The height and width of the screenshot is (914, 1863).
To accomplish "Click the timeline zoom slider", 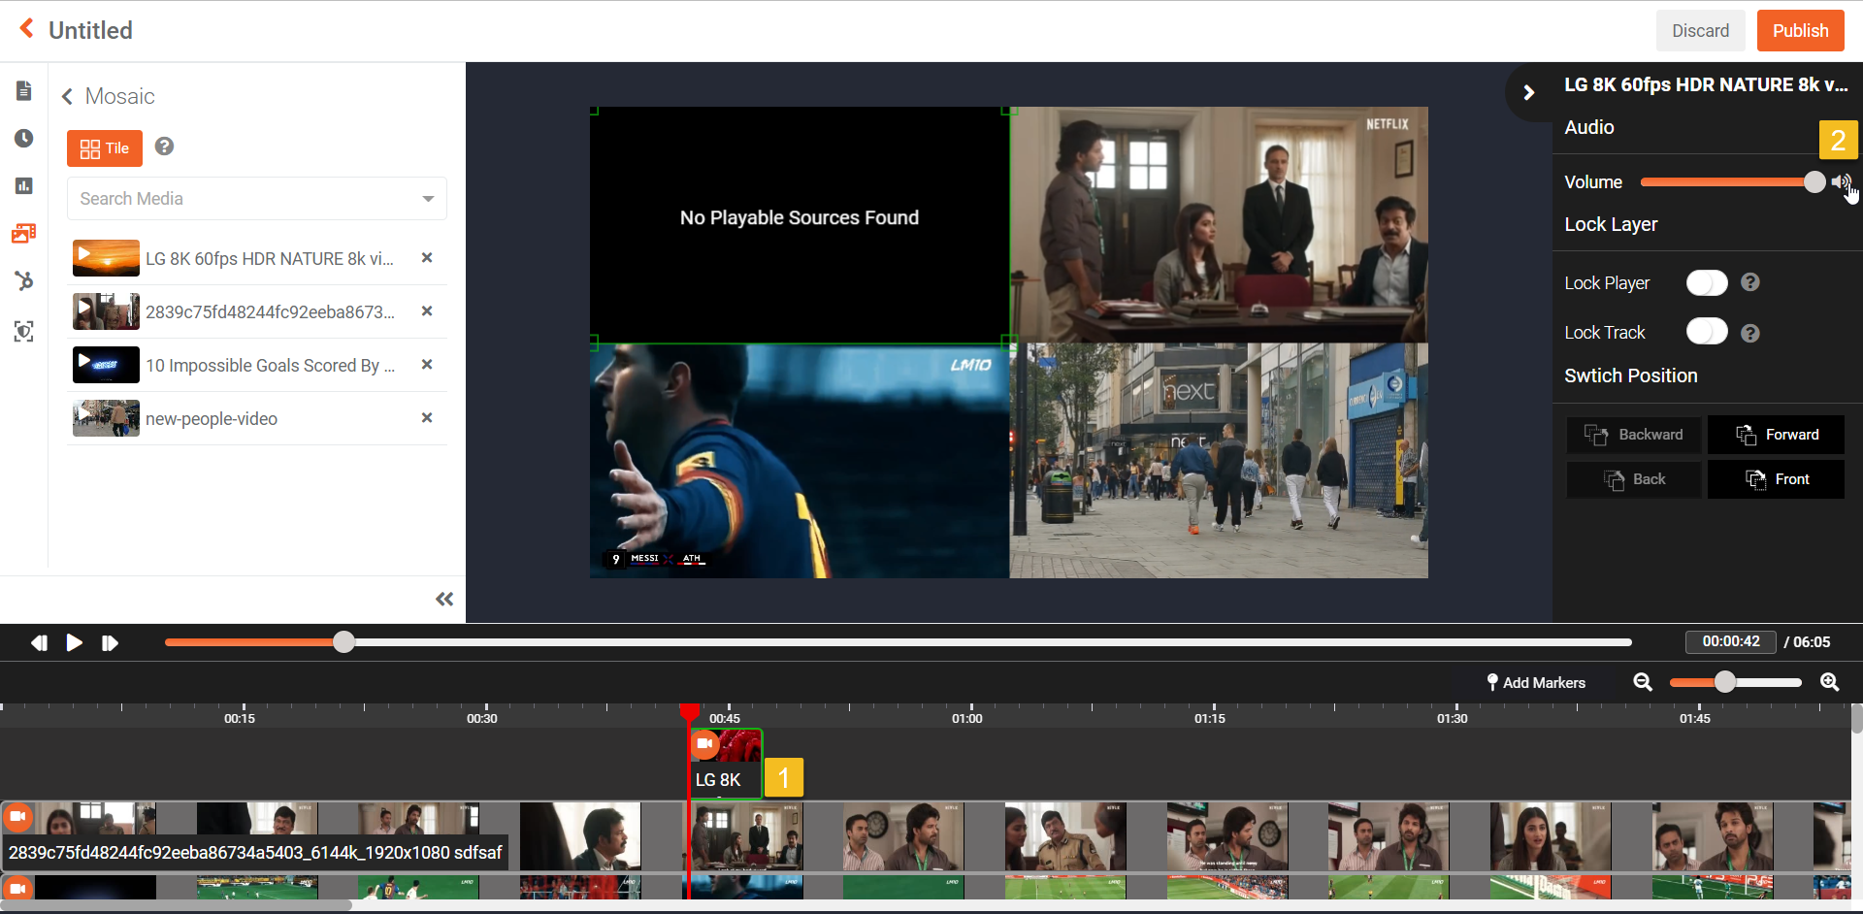I will click(x=1724, y=682).
